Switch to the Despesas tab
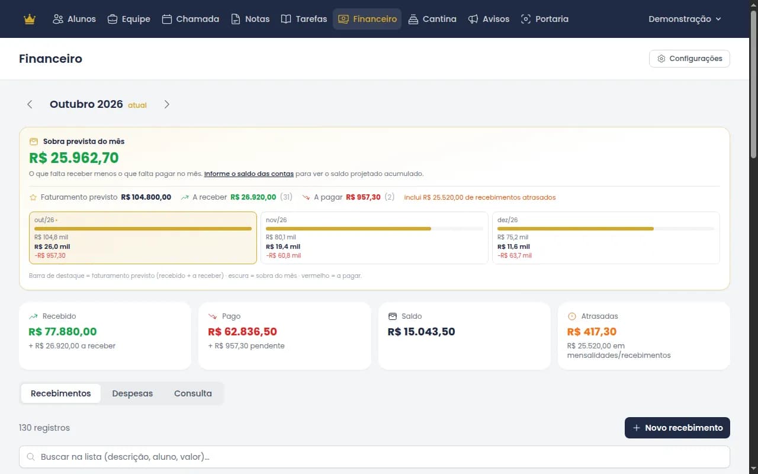 point(133,393)
